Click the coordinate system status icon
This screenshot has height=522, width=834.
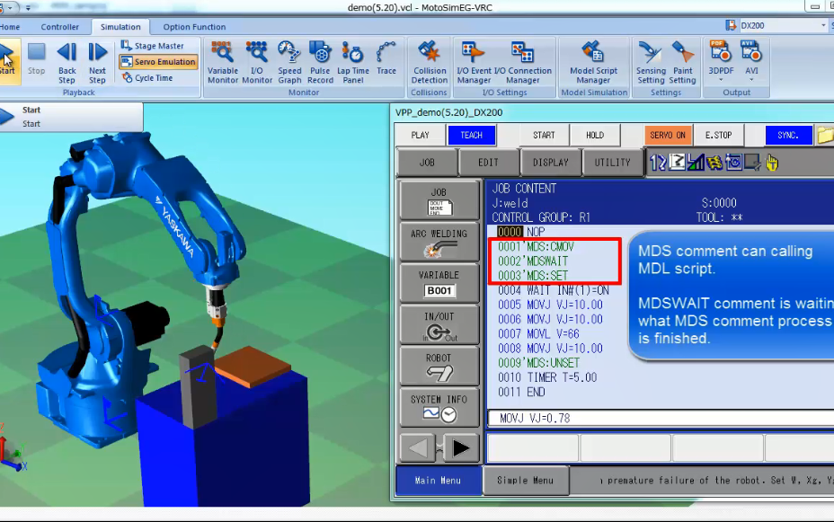point(677,162)
